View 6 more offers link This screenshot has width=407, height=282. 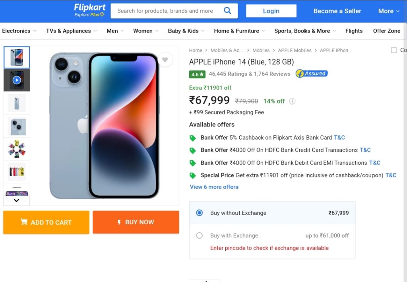click(214, 187)
